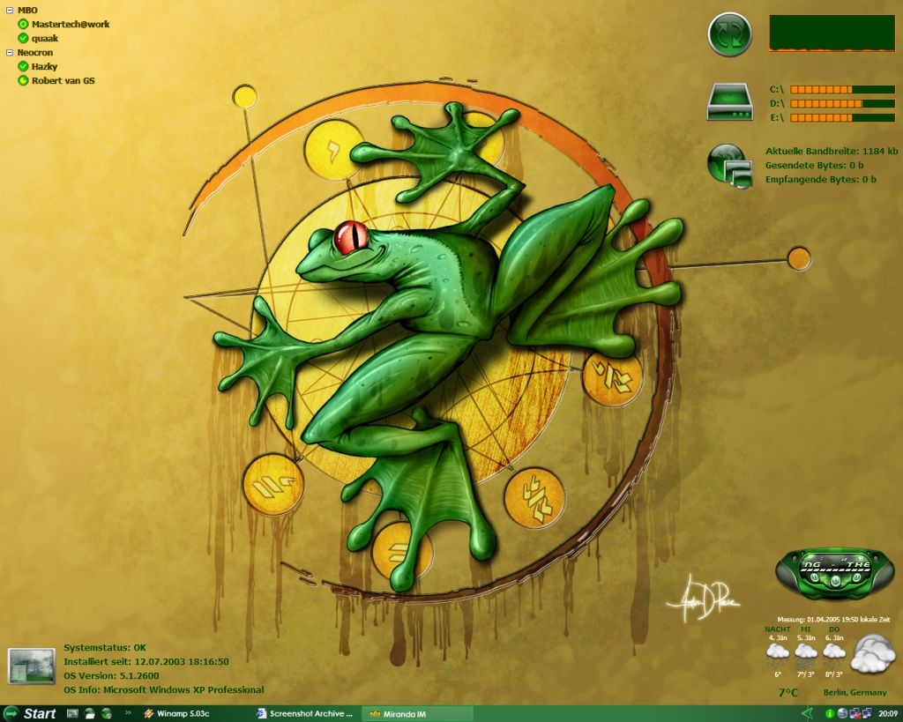903x722 pixels.
Task: Click the second quick launch icon
Action: (x=91, y=714)
